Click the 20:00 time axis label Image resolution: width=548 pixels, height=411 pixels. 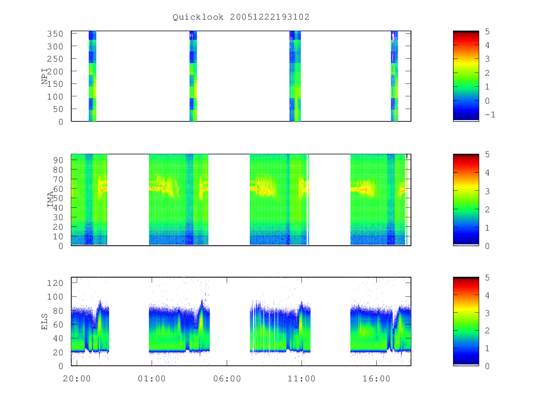point(77,379)
